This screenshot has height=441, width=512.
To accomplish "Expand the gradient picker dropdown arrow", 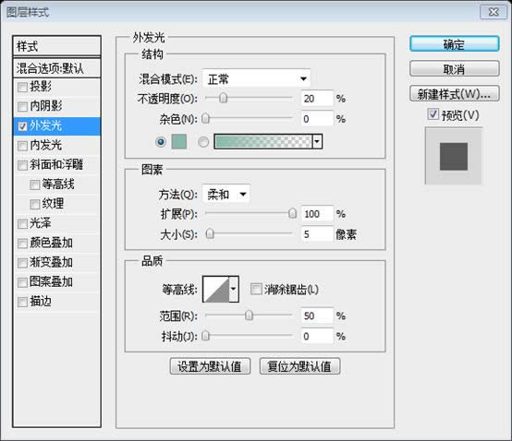I will click(317, 141).
